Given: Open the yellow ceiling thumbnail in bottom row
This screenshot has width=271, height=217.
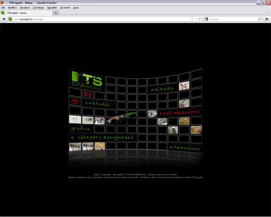Looking at the screenshot, I should click(100, 146).
